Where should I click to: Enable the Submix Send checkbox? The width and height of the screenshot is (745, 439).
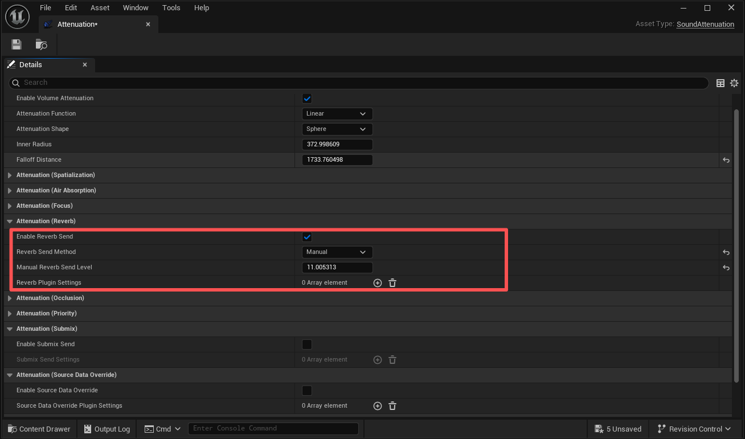tap(307, 344)
